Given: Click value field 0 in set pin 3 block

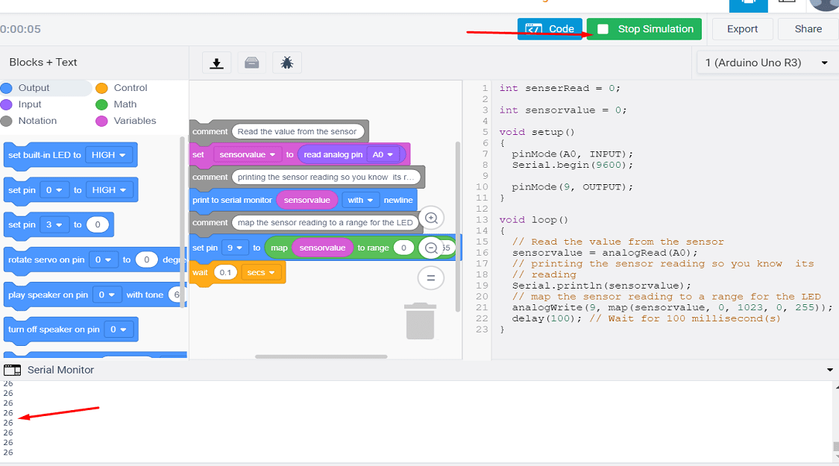Looking at the screenshot, I should 98,224.
